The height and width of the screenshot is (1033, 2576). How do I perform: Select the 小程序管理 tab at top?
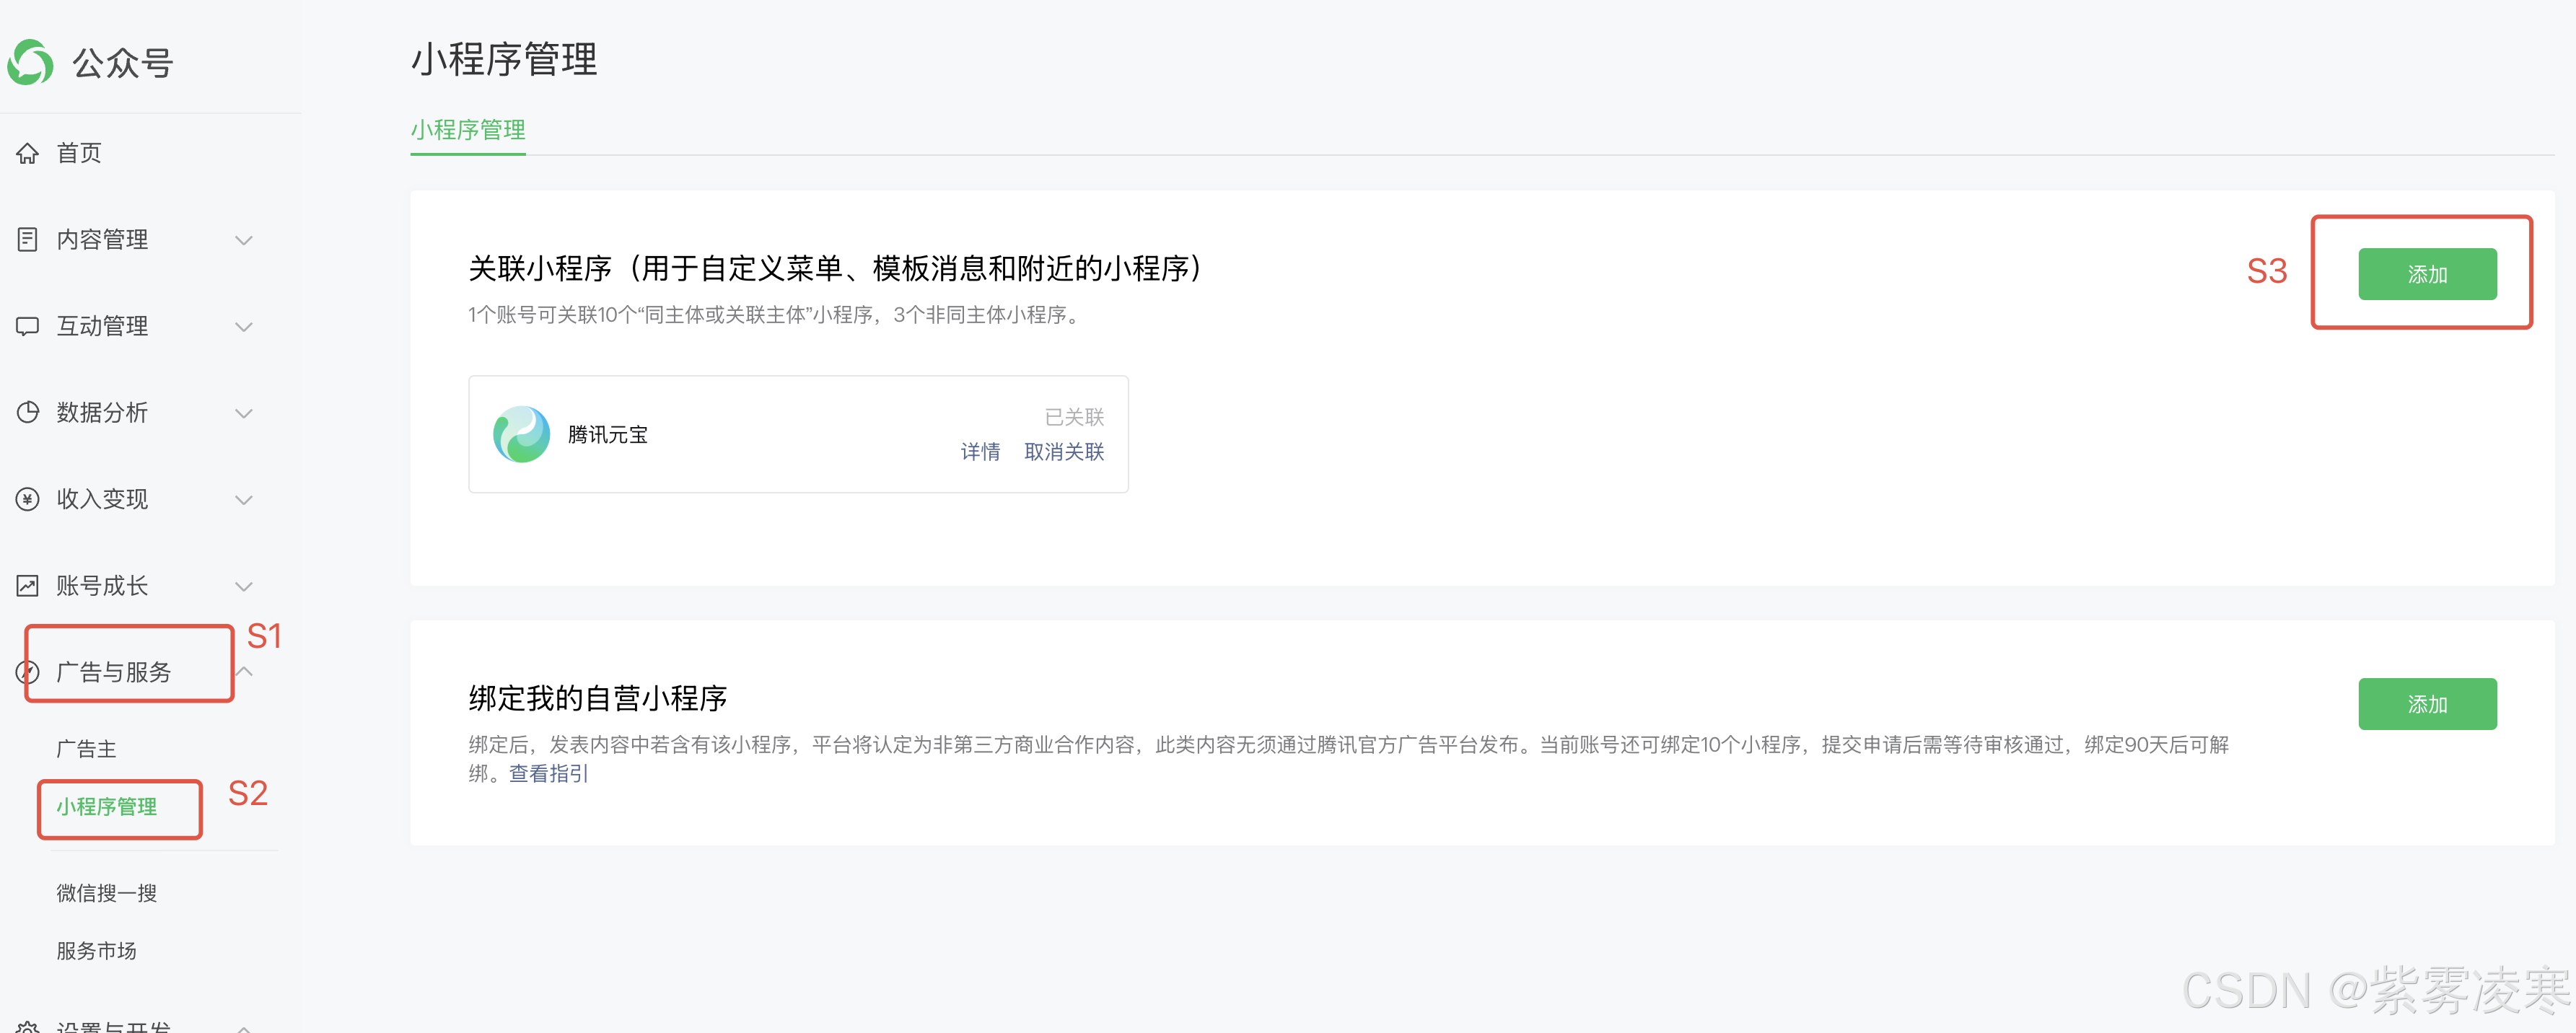[x=467, y=130]
